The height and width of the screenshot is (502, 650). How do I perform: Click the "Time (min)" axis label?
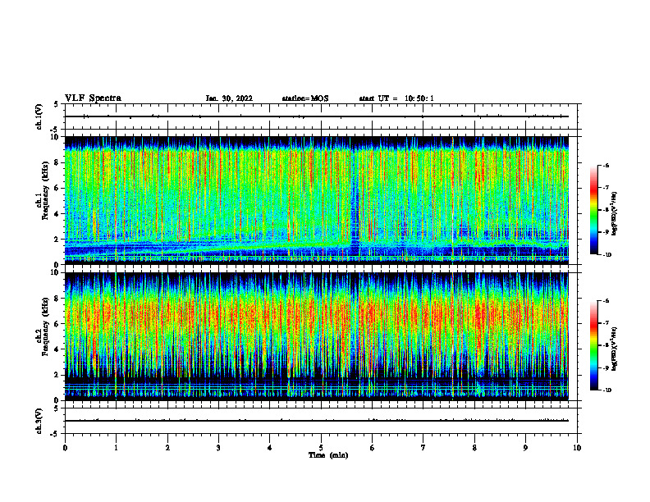click(328, 455)
